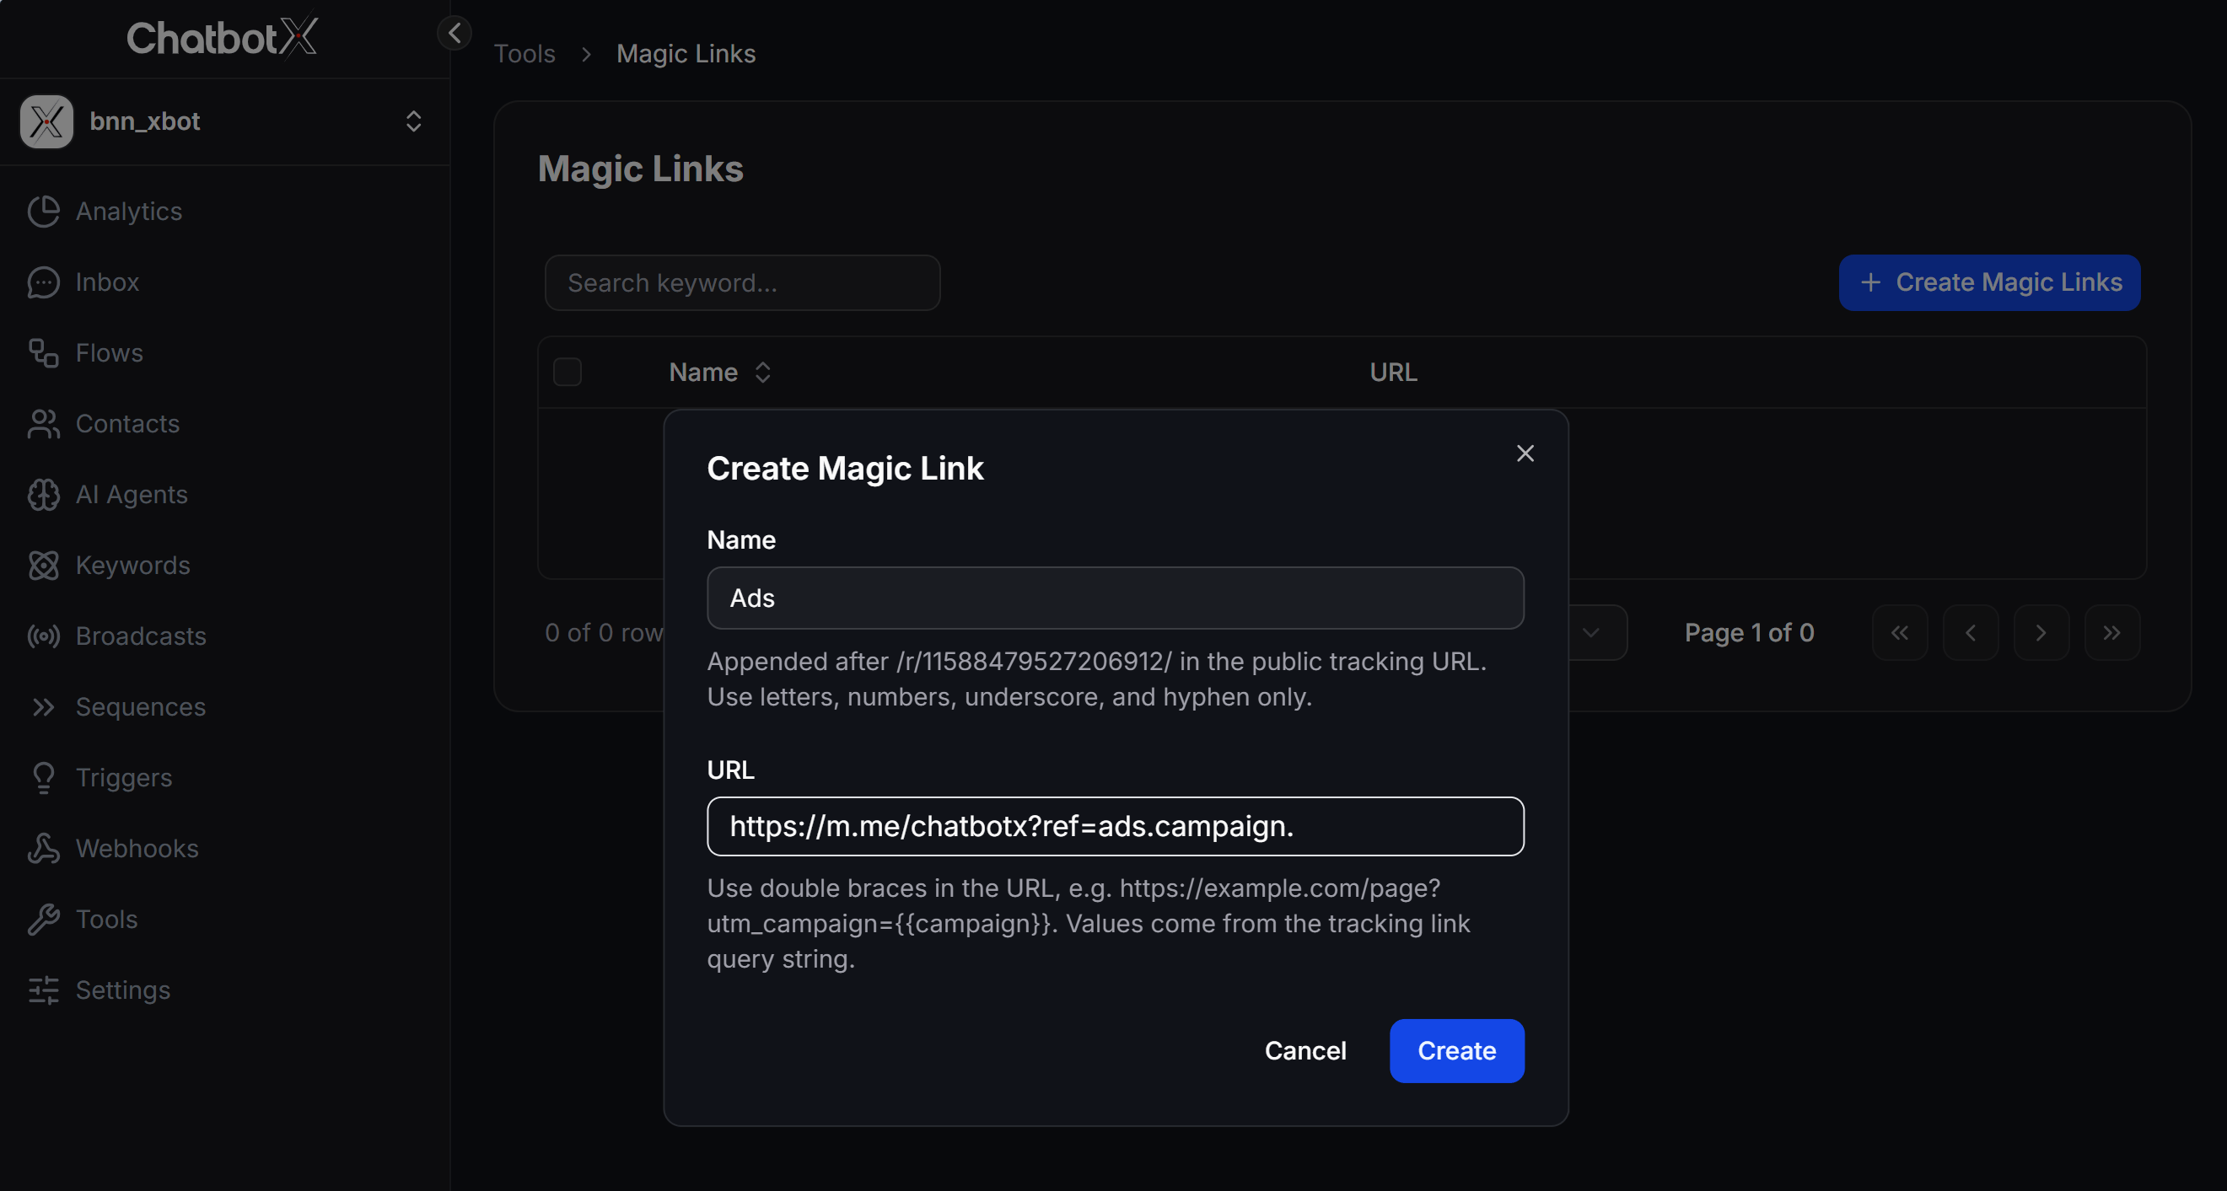2227x1191 pixels.
Task: Click the Broadcasts radio signal icon
Action: pyautogui.click(x=43, y=637)
